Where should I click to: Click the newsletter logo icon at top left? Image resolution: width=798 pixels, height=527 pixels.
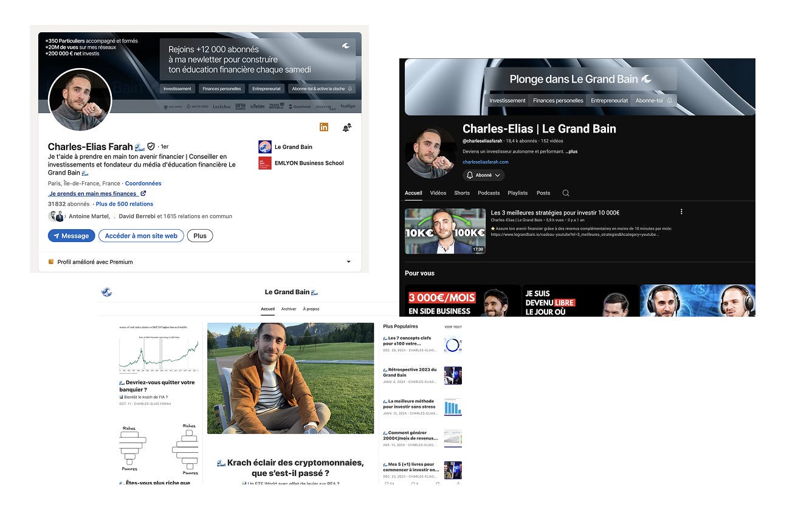tap(106, 292)
